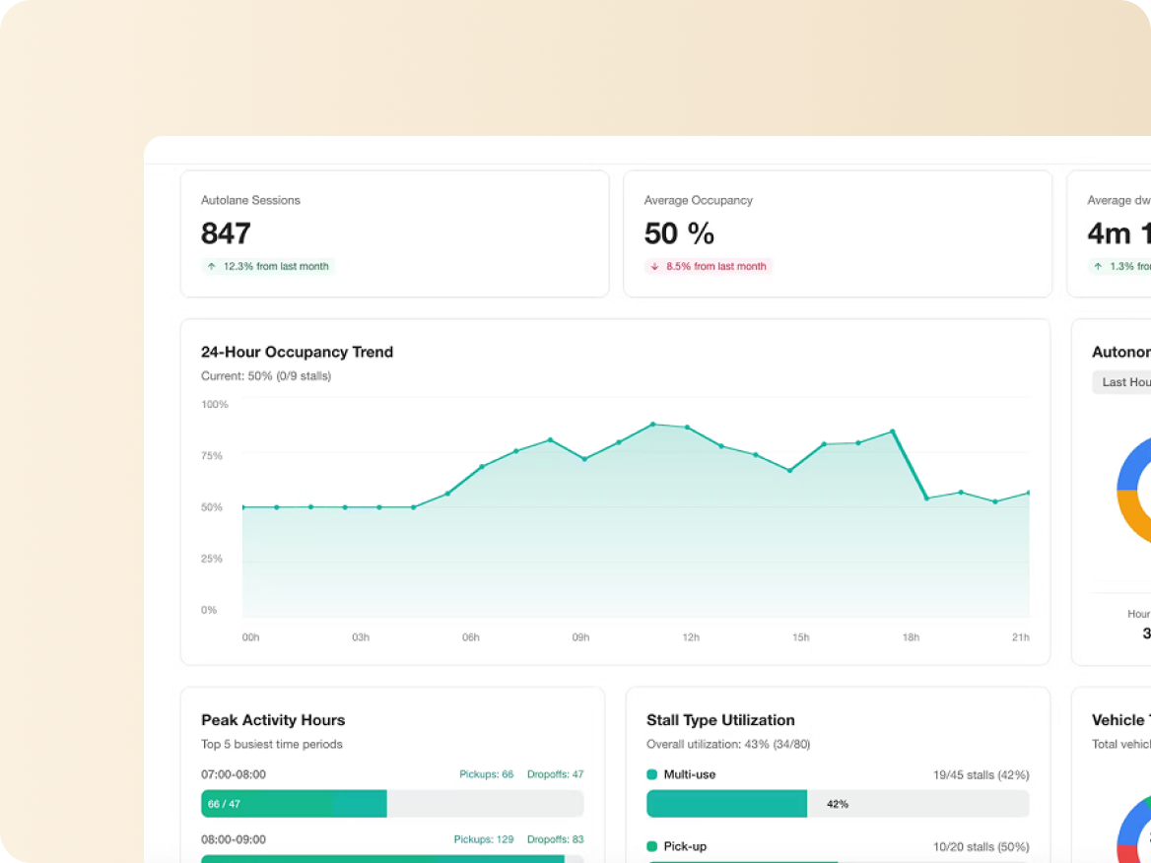
Task: Click the '12.3% from last month' badge
Action: (268, 266)
